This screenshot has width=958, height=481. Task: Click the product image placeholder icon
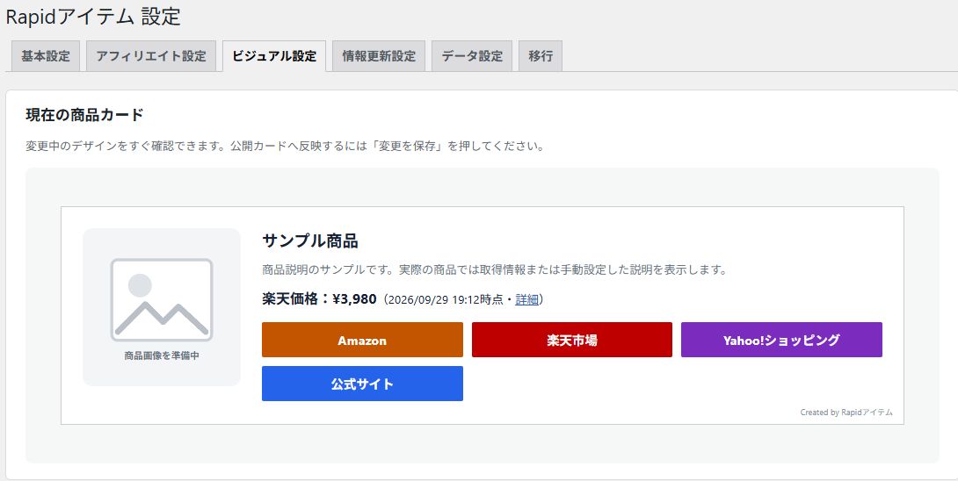pyautogui.click(x=162, y=299)
